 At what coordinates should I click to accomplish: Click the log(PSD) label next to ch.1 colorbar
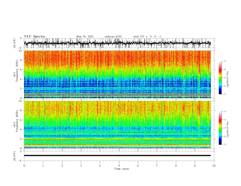pyautogui.click(x=228, y=79)
